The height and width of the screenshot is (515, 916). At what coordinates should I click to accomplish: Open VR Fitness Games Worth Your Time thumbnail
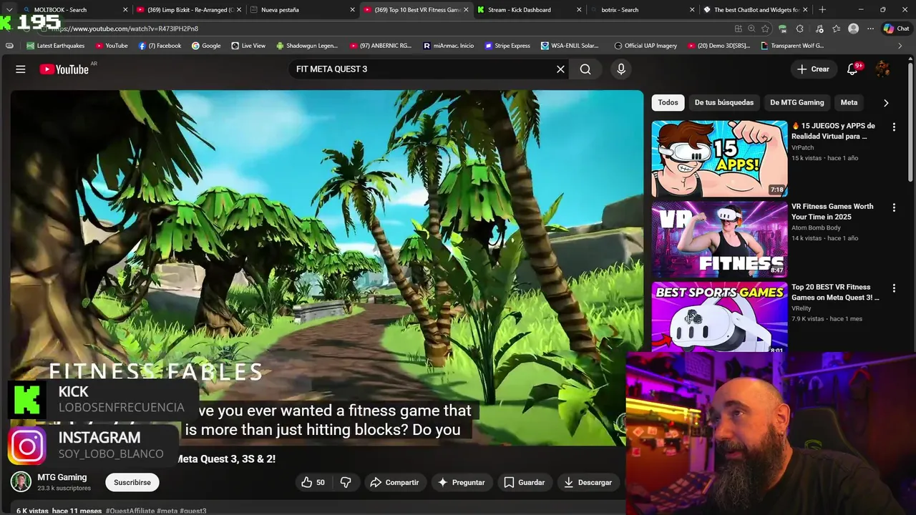pos(719,239)
